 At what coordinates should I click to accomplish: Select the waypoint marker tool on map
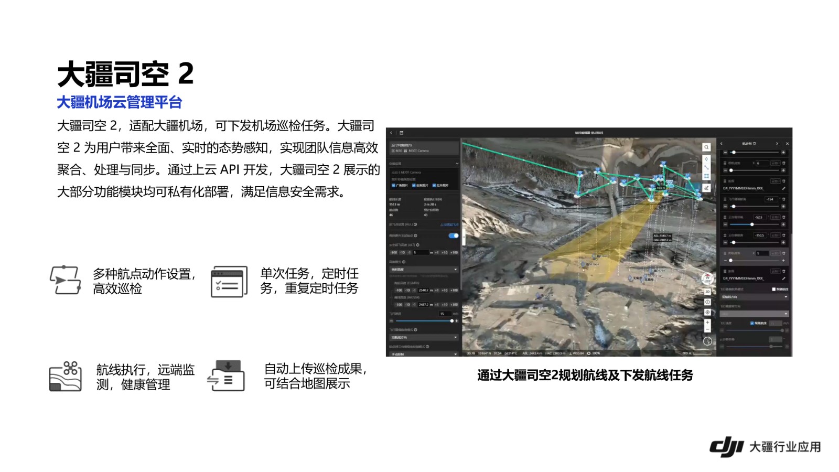706,159
